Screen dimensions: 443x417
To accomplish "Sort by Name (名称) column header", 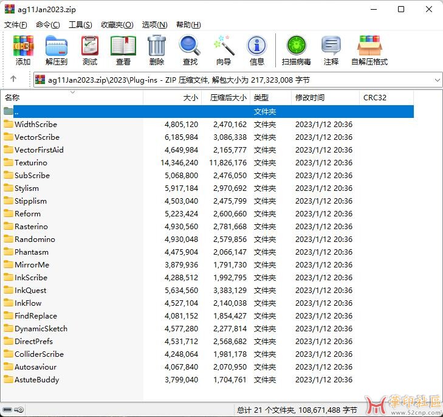I will point(72,98).
